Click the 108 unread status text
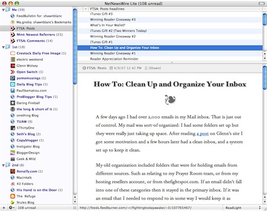267x211 pixels. point(27,208)
